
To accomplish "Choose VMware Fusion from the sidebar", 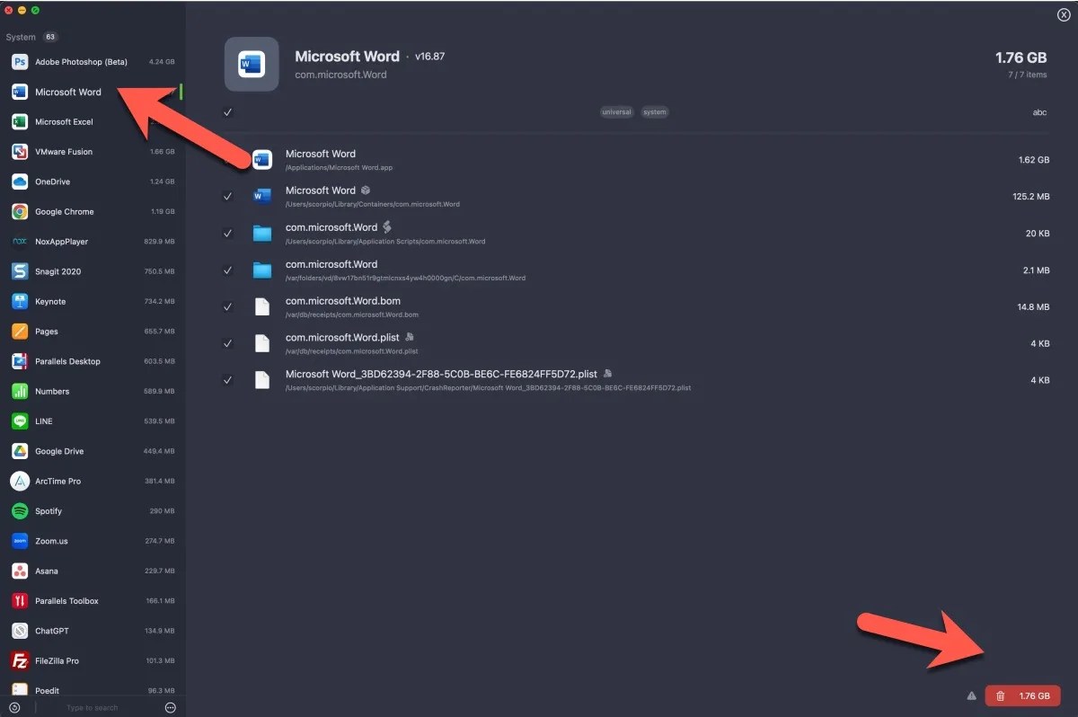I will [x=93, y=152].
